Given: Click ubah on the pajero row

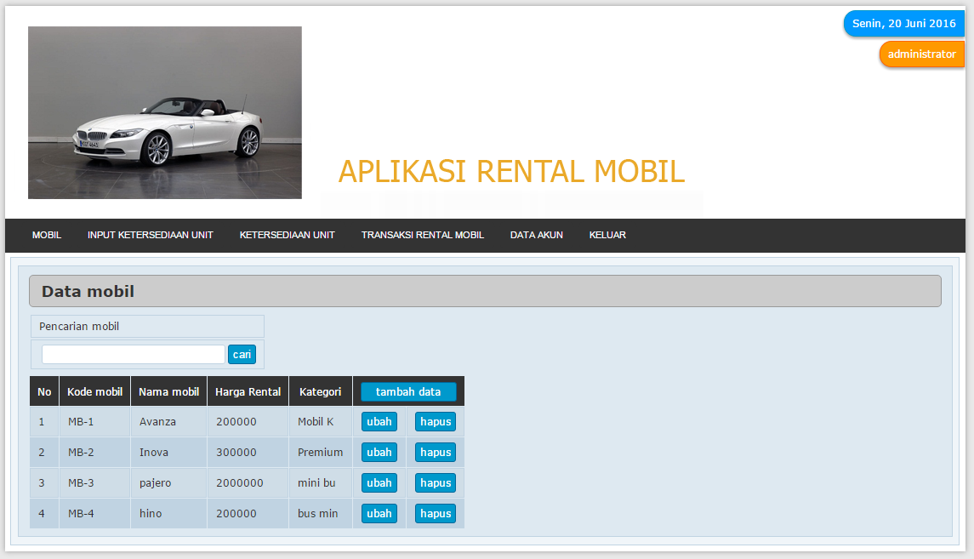Looking at the screenshot, I should (x=379, y=482).
